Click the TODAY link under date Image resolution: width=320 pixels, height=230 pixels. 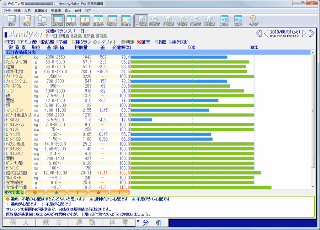pos(293,36)
